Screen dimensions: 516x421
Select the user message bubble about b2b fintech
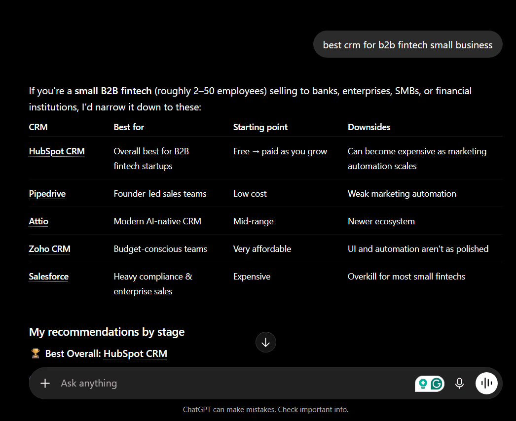tap(408, 44)
